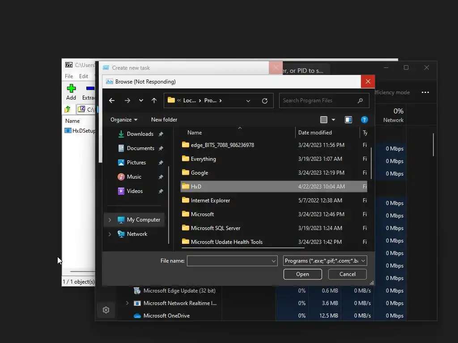Click the up folder icon in 7-Zip
Viewport: 458px width, 343px height.
coord(68,109)
